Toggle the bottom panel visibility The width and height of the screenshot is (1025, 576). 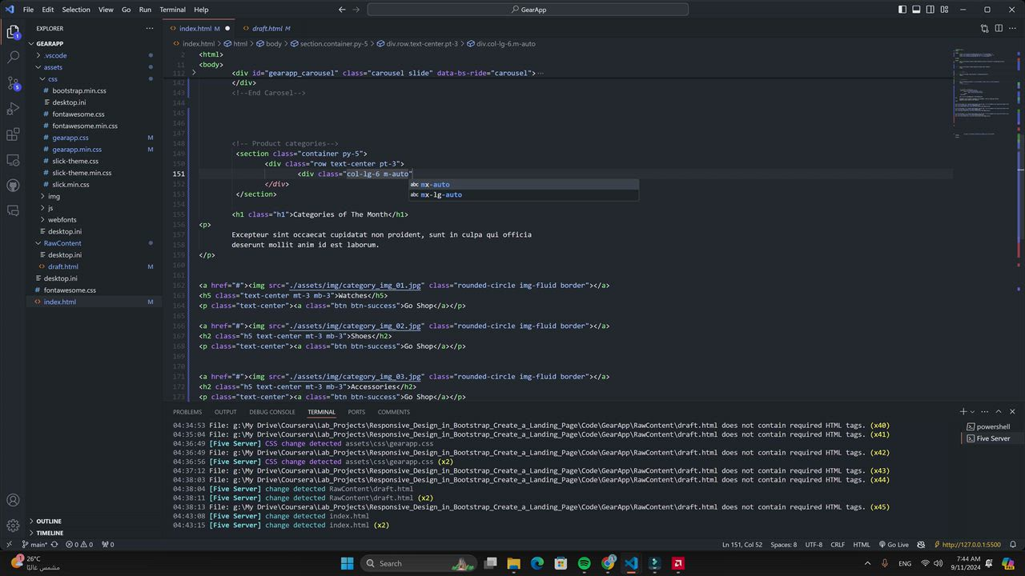pyautogui.click(x=916, y=10)
